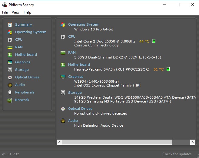
Task: Click Graphics heading in summary pane
Action: tap(76, 77)
